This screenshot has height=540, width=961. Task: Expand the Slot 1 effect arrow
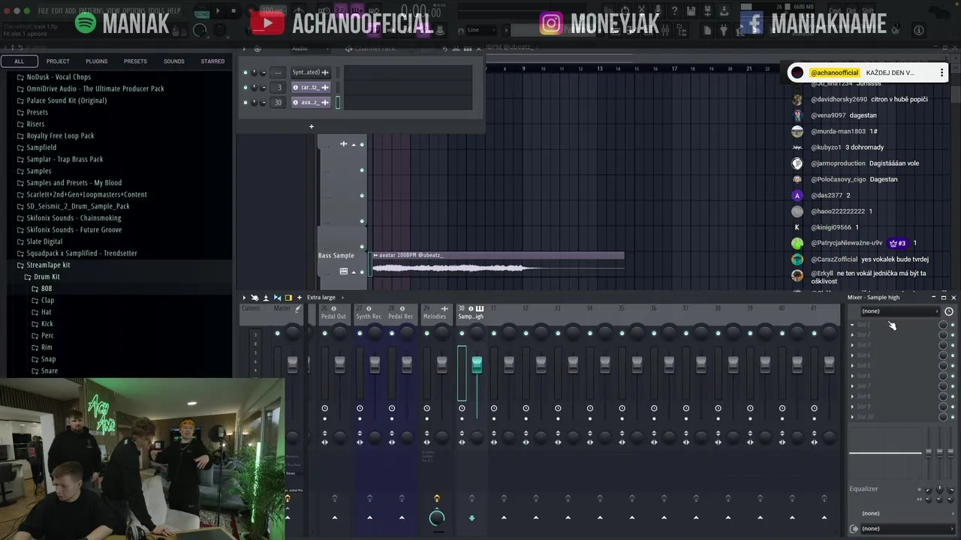tap(852, 325)
